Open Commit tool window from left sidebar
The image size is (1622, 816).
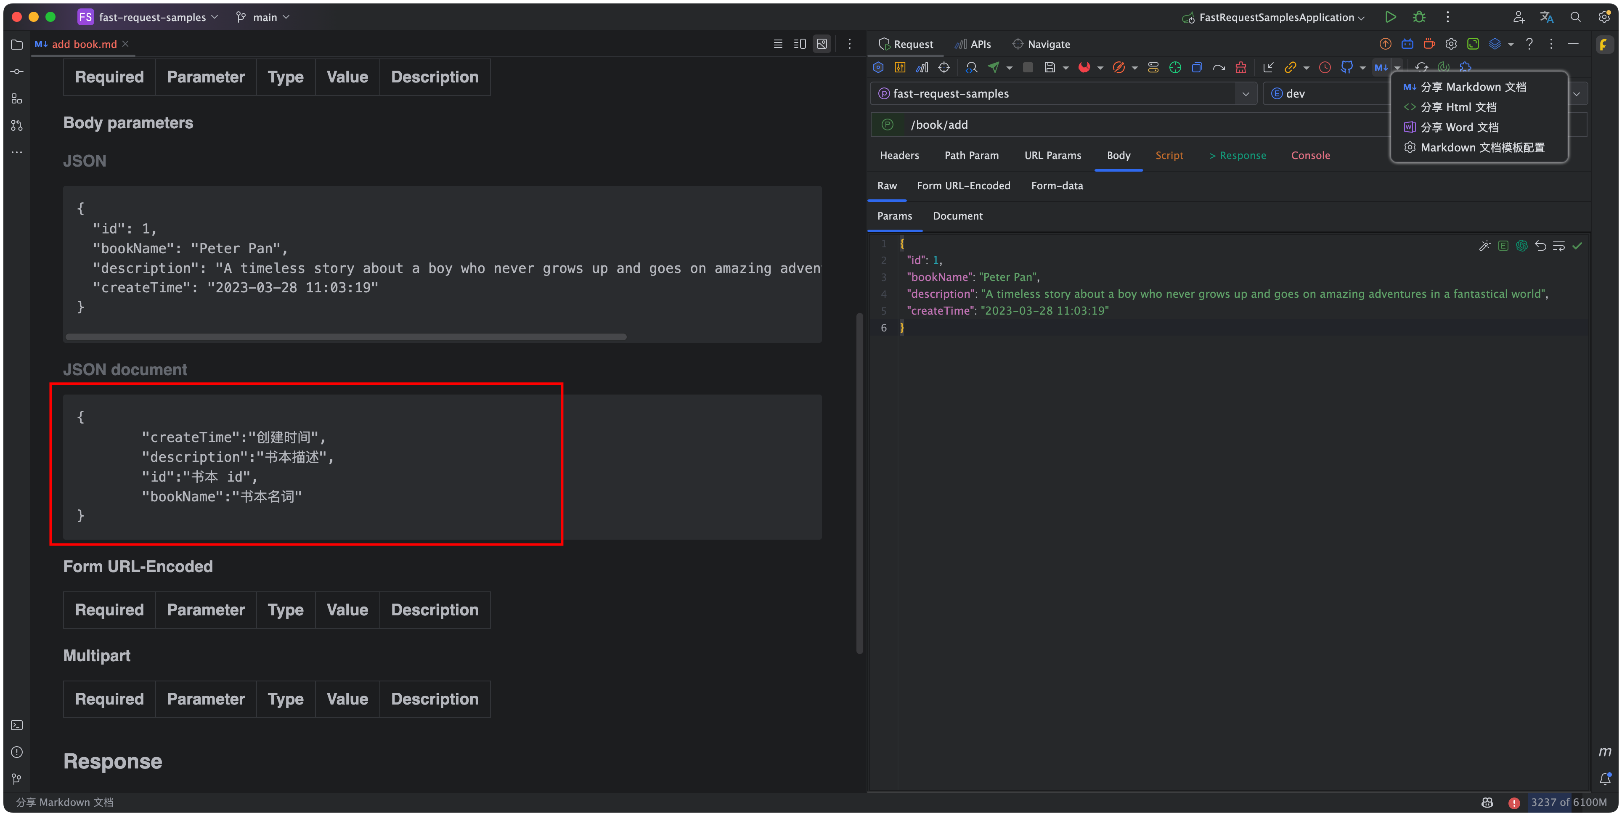point(17,72)
